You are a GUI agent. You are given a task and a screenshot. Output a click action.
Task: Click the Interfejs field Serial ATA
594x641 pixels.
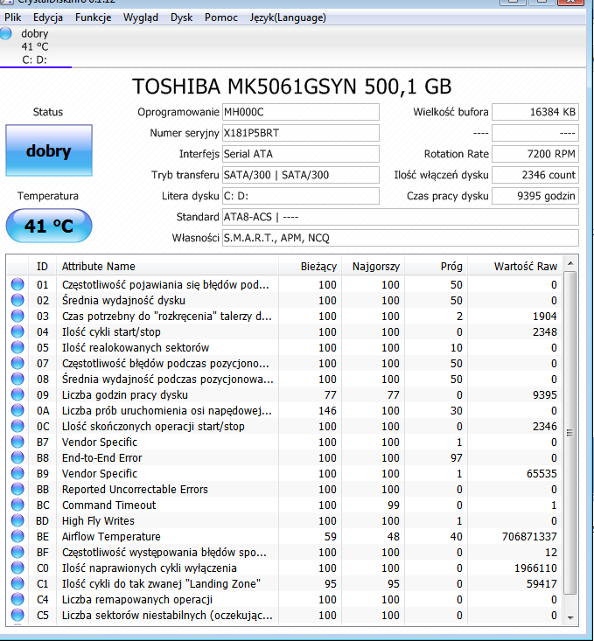[x=301, y=154]
